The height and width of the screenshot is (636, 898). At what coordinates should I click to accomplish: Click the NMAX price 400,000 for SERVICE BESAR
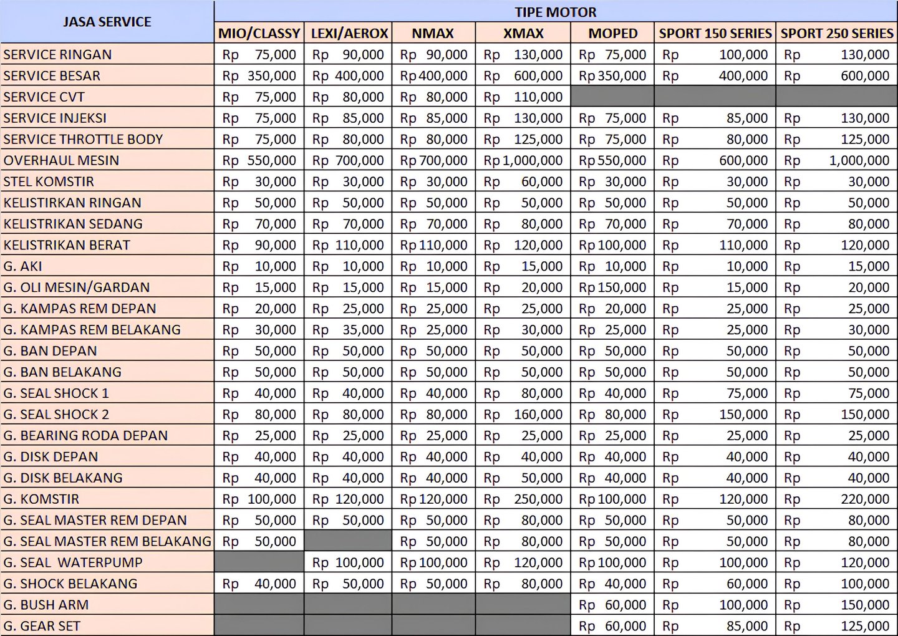[x=434, y=76]
